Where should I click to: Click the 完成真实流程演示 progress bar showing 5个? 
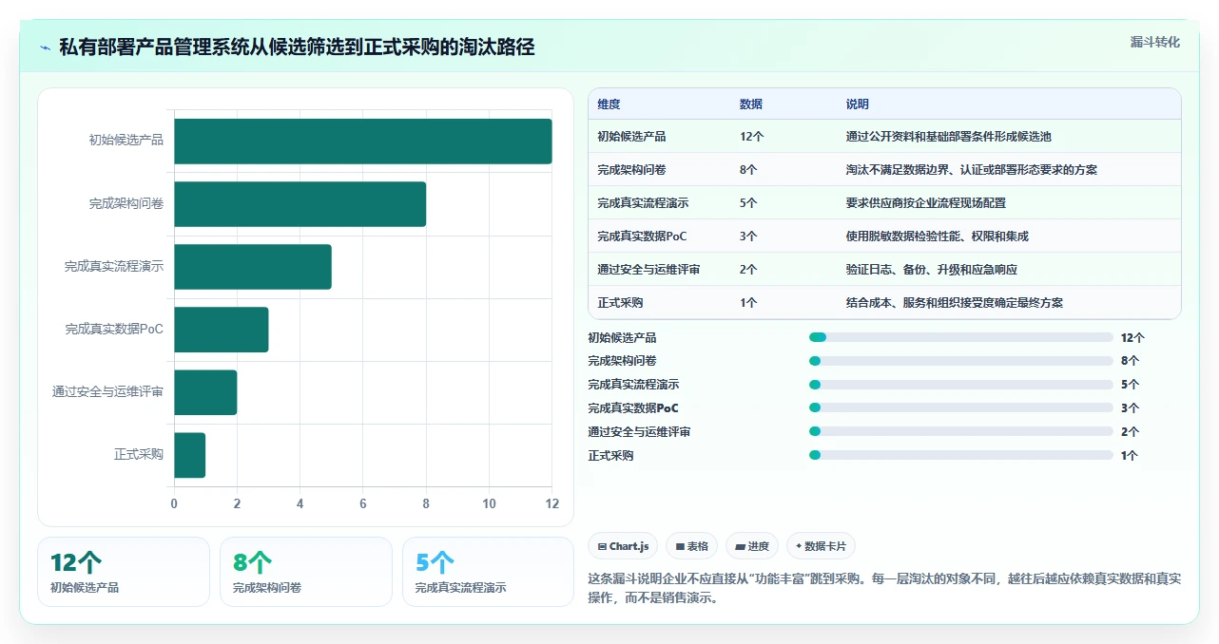960,385
